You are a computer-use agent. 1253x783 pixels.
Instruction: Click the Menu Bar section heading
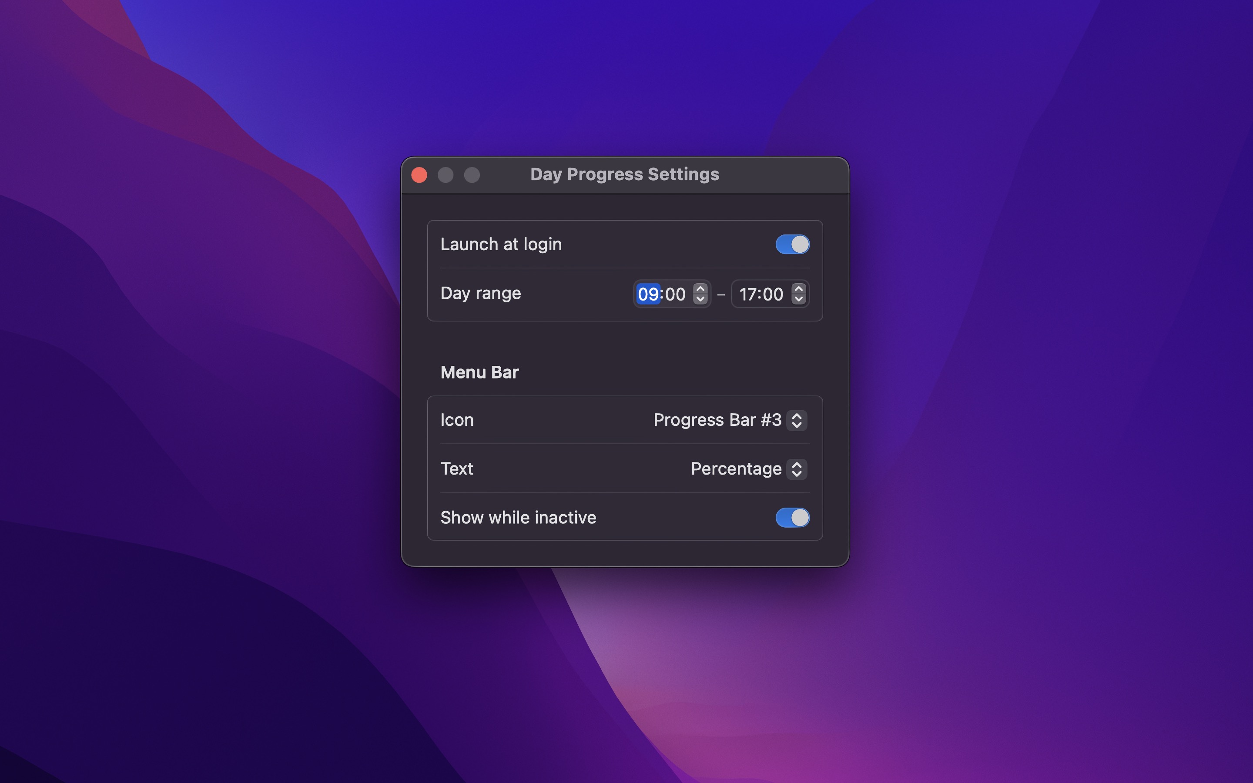[479, 372]
